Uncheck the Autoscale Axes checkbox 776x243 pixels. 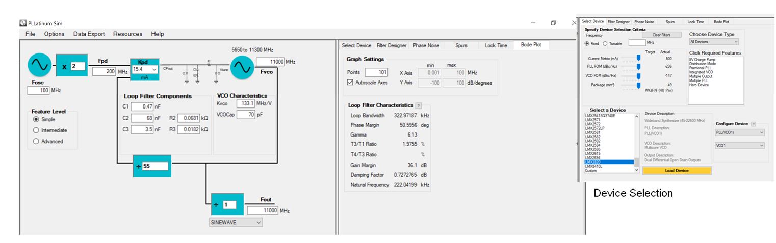coord(350,83)
